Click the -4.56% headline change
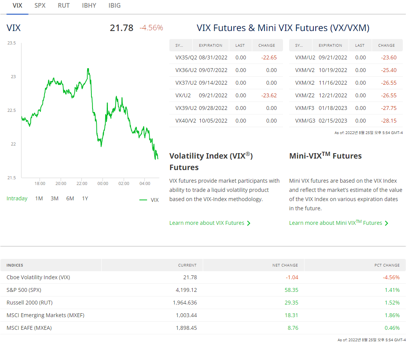This screenshot has height=347, width=407. click(151, 28)
